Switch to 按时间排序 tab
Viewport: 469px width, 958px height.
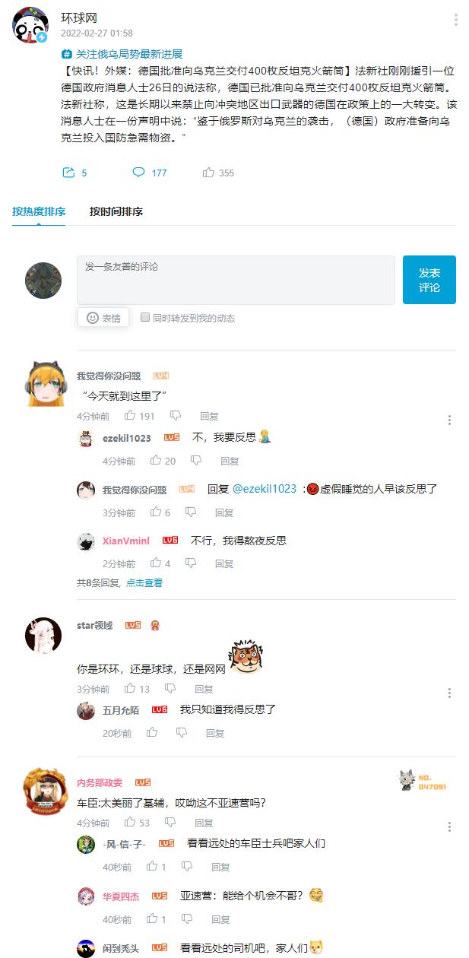pos(116,211)
